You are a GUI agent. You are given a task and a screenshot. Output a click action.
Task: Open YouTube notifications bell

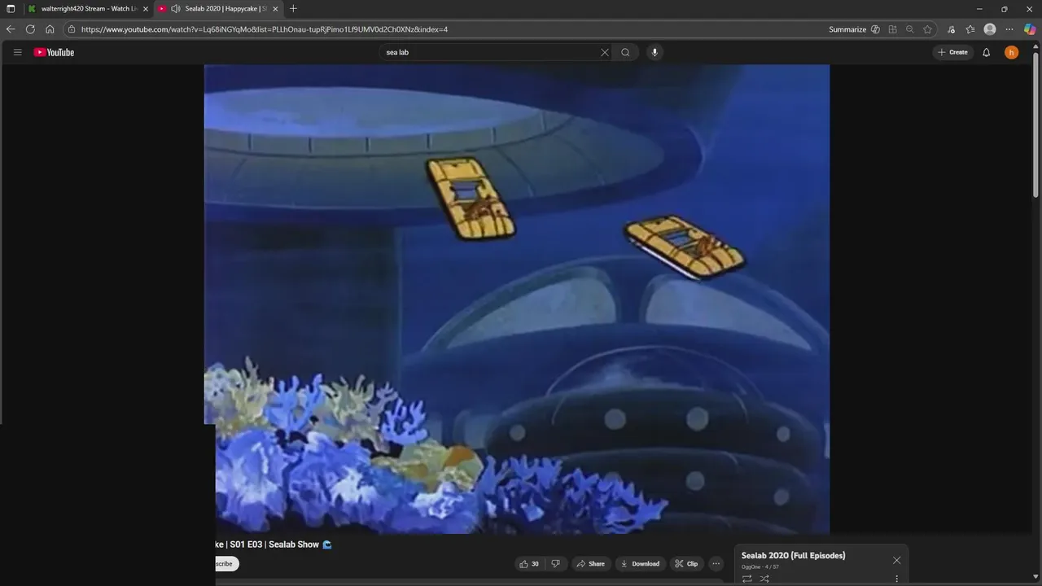pos(986,52)
